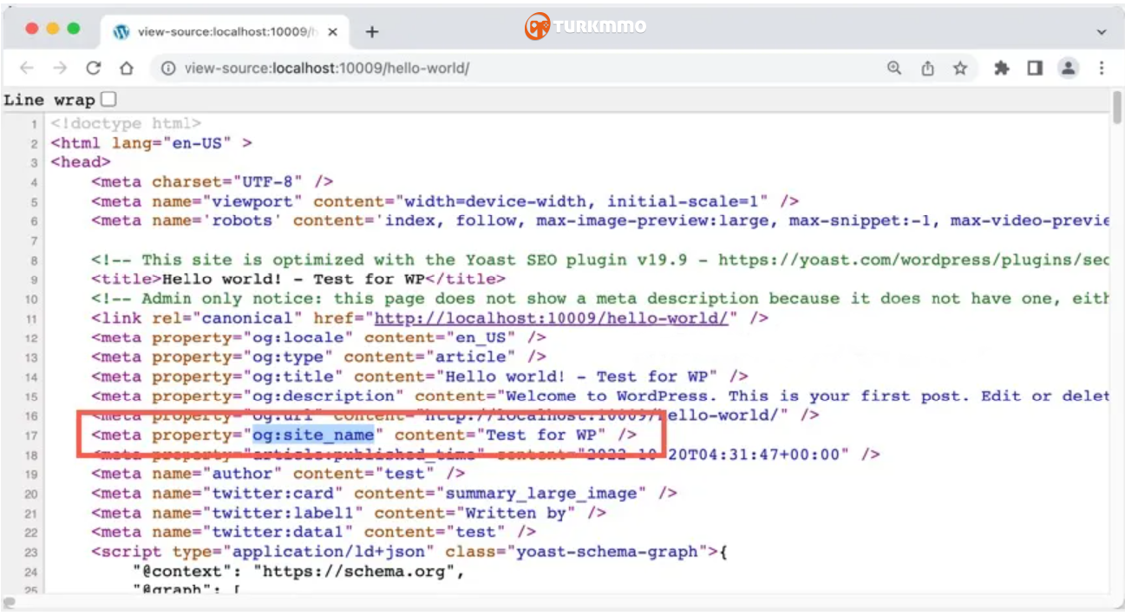Screen dimensions: 1125x616
Task: Reload the page with the refresh icon
Action: click(94, 68)
